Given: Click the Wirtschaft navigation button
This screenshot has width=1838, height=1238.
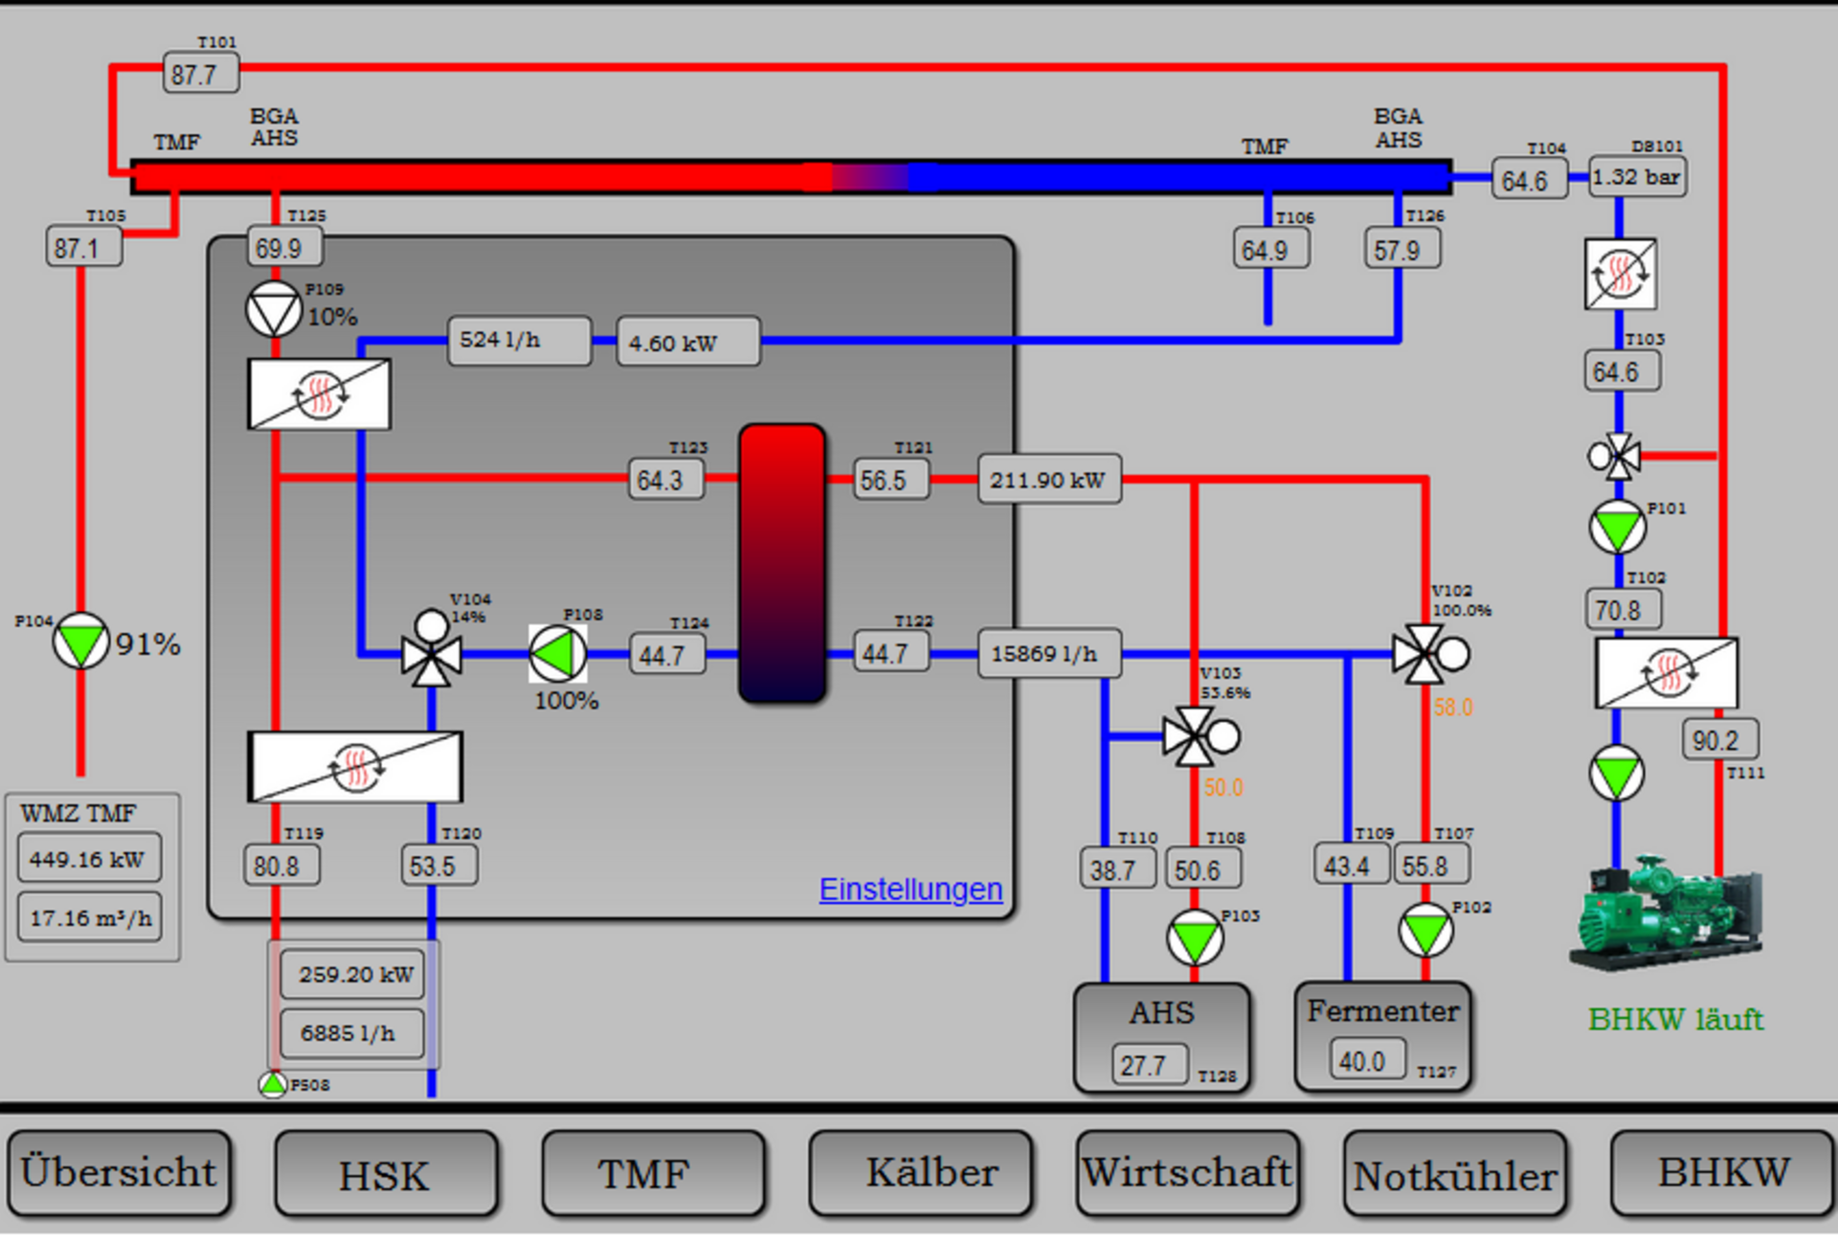Looking at the screenshot, I should tap(1187, 1174).
